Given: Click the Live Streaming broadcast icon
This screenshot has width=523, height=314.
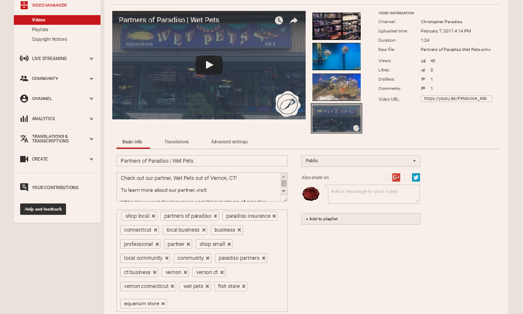Looking at the screenshot, I should point(24,58).
